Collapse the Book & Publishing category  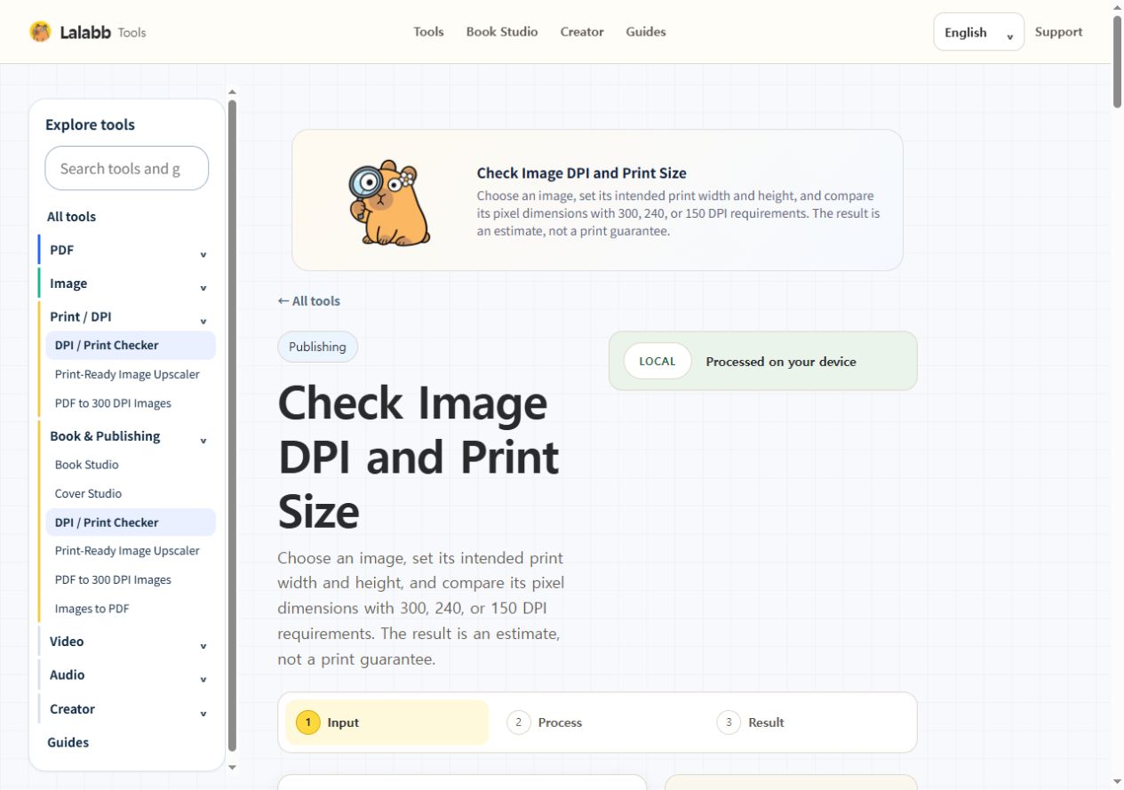pos(203,440)
